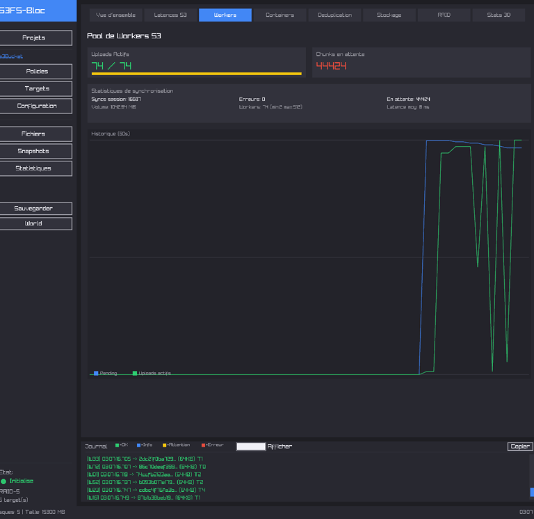Go to the Deduplication tab

(334, 15)
